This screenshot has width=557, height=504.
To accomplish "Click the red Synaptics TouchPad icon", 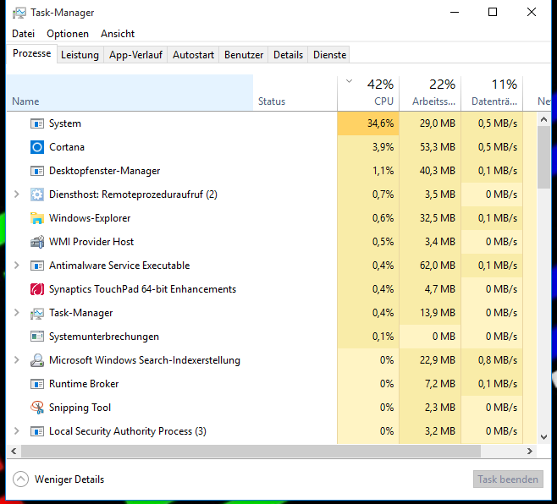I will tap(37, 289).
